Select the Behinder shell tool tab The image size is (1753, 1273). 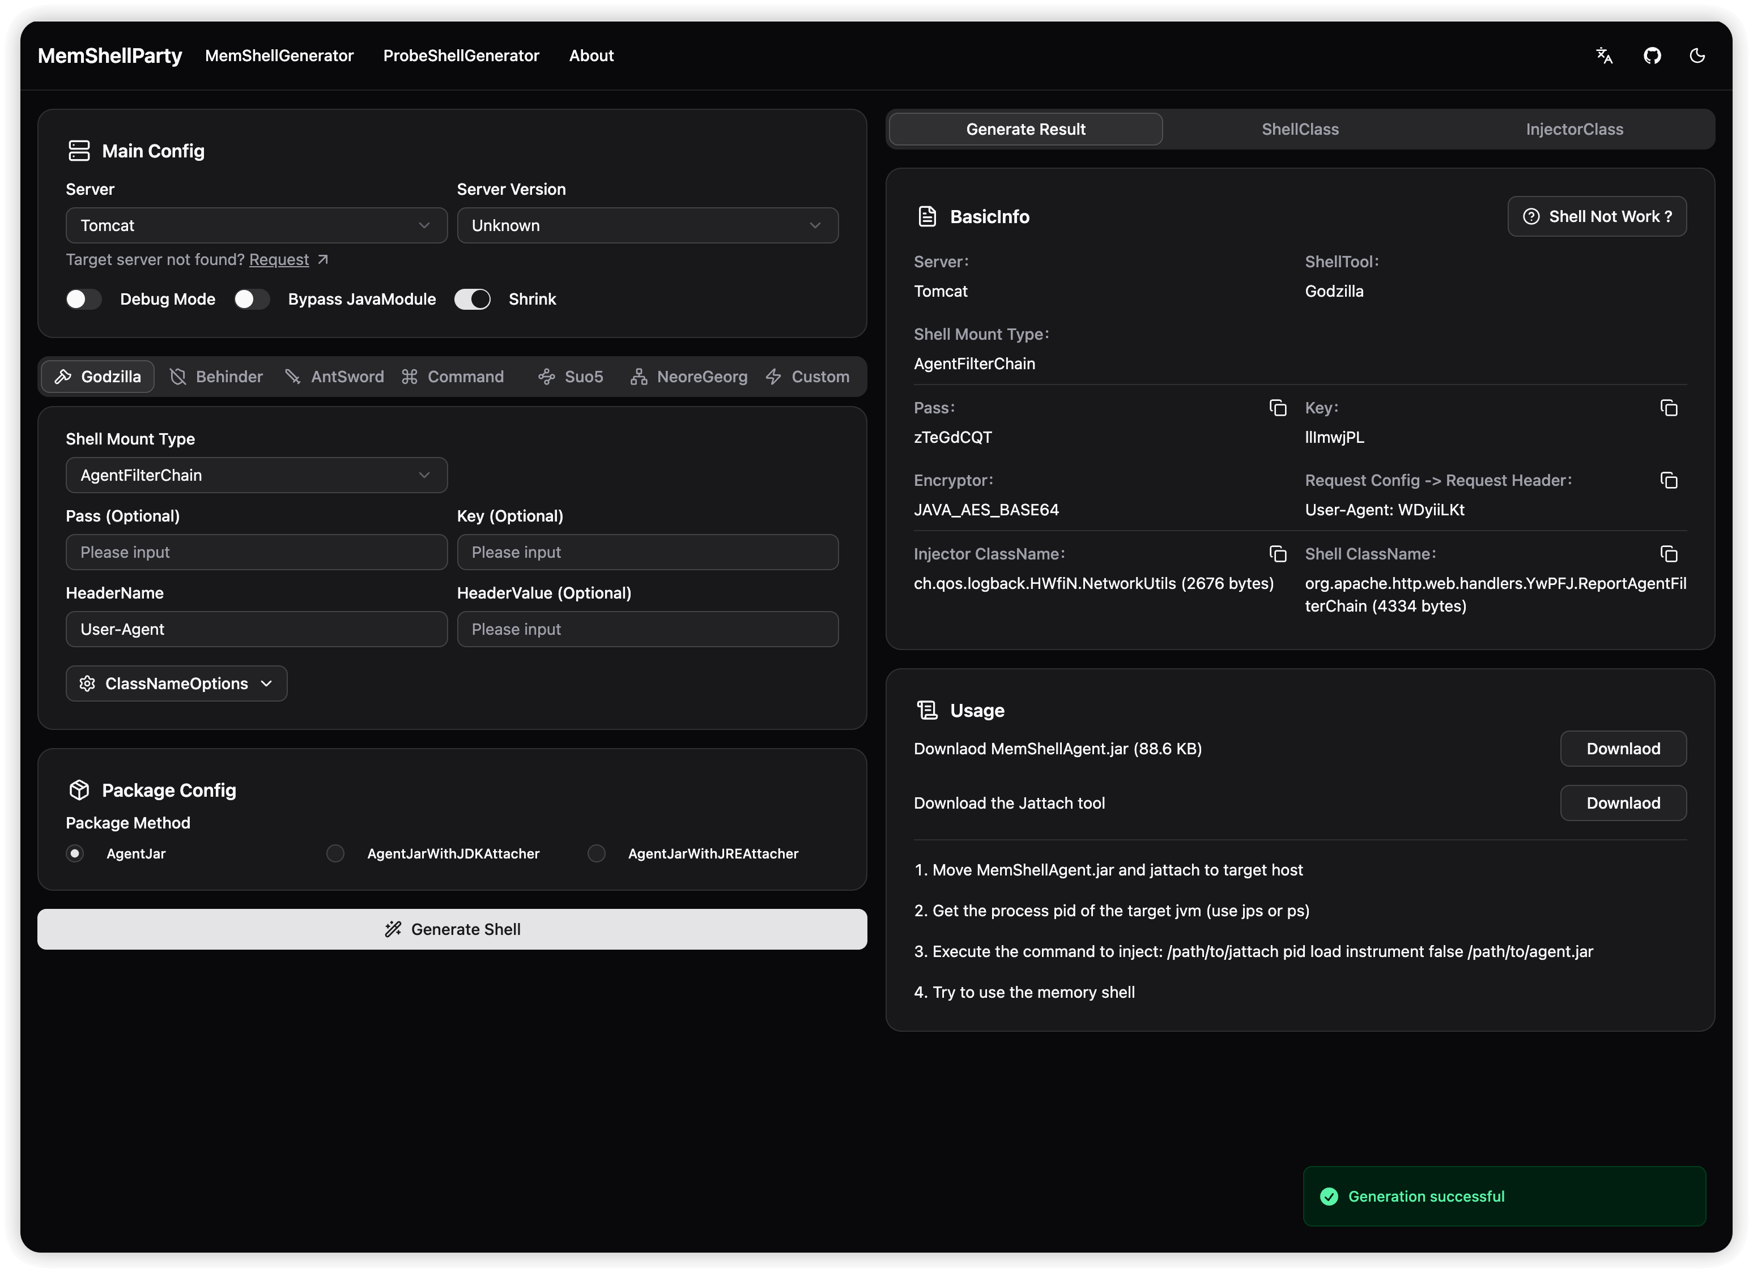click(216, 377)
